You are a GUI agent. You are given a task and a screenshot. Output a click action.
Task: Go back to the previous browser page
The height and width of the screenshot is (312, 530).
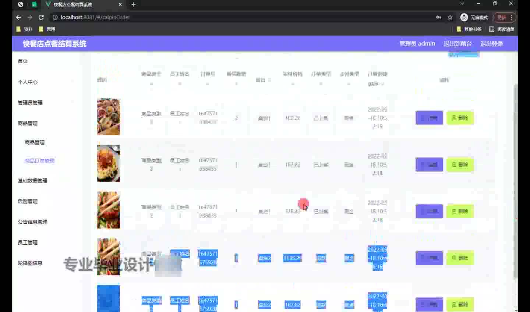[18, 17]
